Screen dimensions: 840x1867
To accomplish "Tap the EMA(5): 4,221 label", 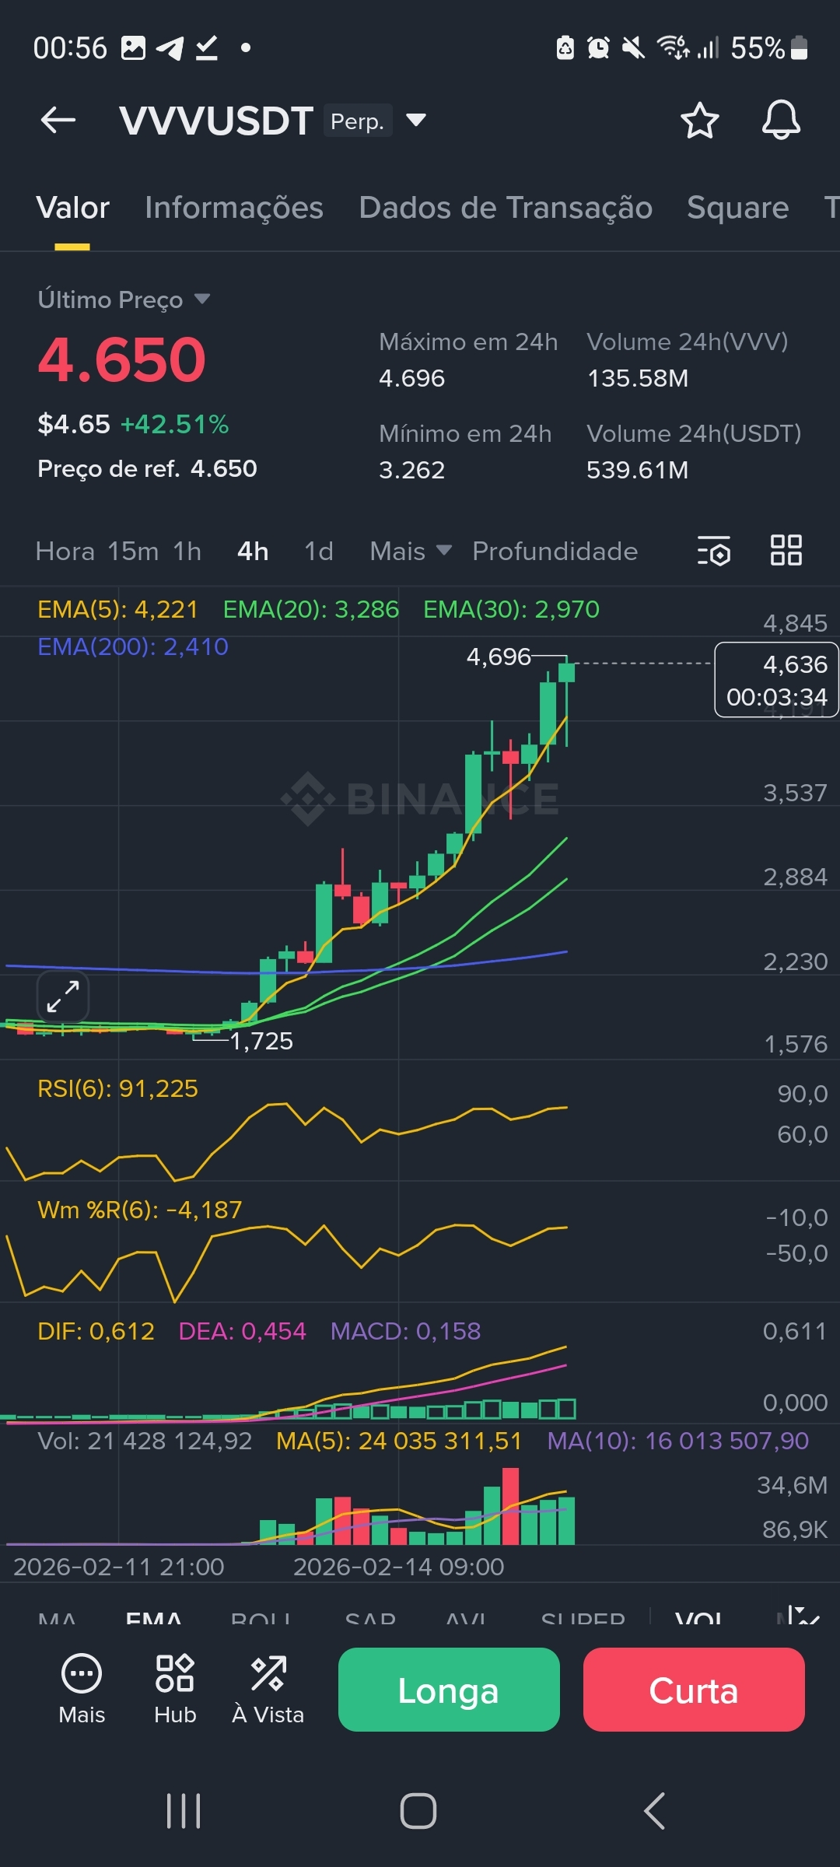I will (117, 609).
